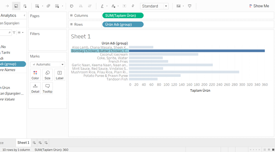Click the Clear Sheet icon
Screen dimensions: 275x152
(x=57, y=6)
